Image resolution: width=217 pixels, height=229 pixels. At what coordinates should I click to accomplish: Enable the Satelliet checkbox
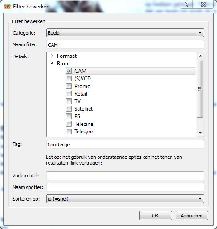pos(69,108)
